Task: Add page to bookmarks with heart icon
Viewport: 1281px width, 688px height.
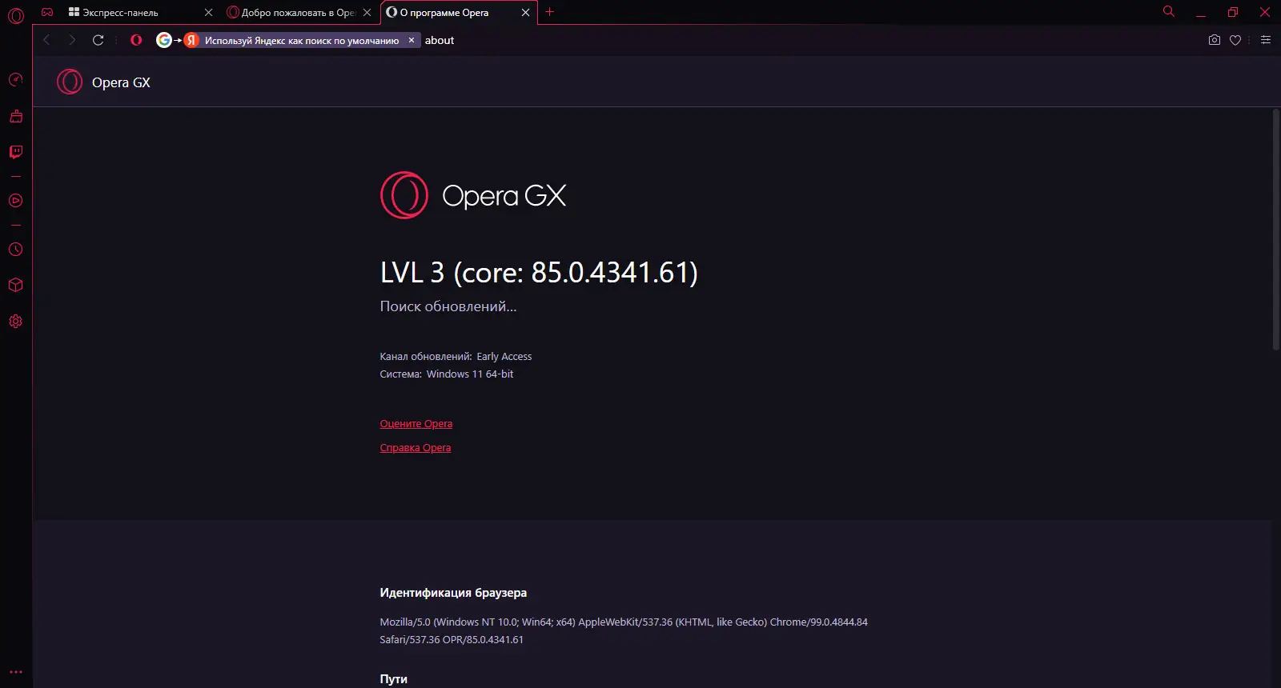Action: [x=1235, y=40]
